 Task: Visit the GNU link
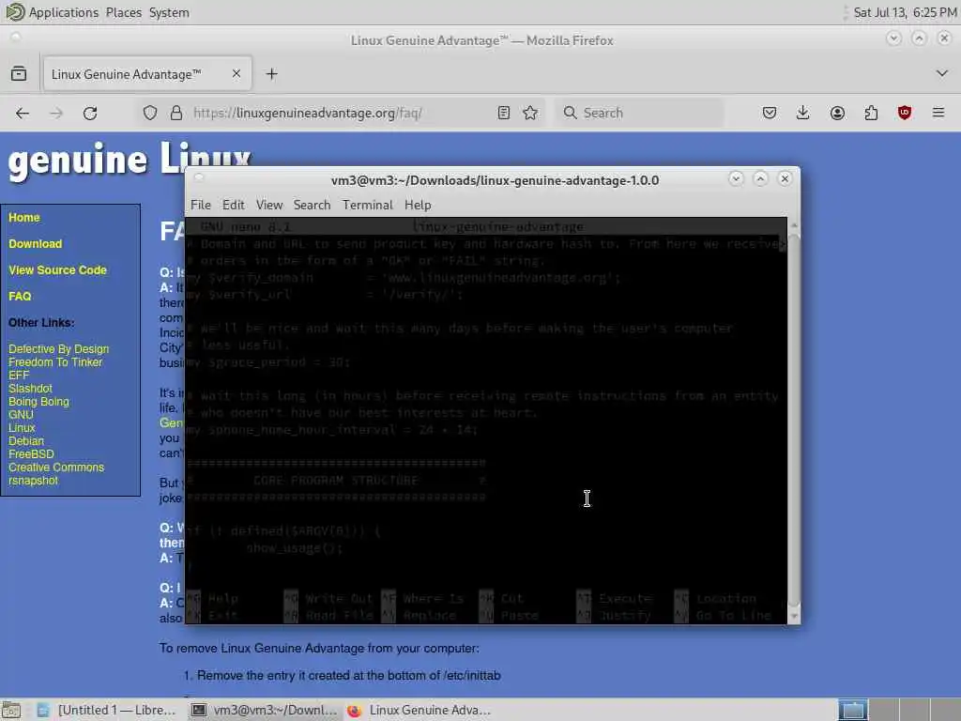coord(21,415)
